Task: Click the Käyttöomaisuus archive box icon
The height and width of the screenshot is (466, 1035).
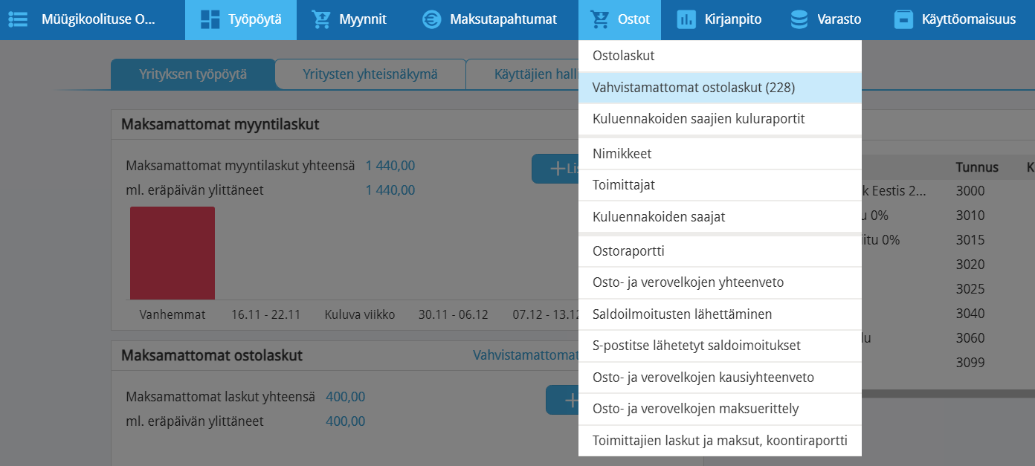Action: pos(903,19)
